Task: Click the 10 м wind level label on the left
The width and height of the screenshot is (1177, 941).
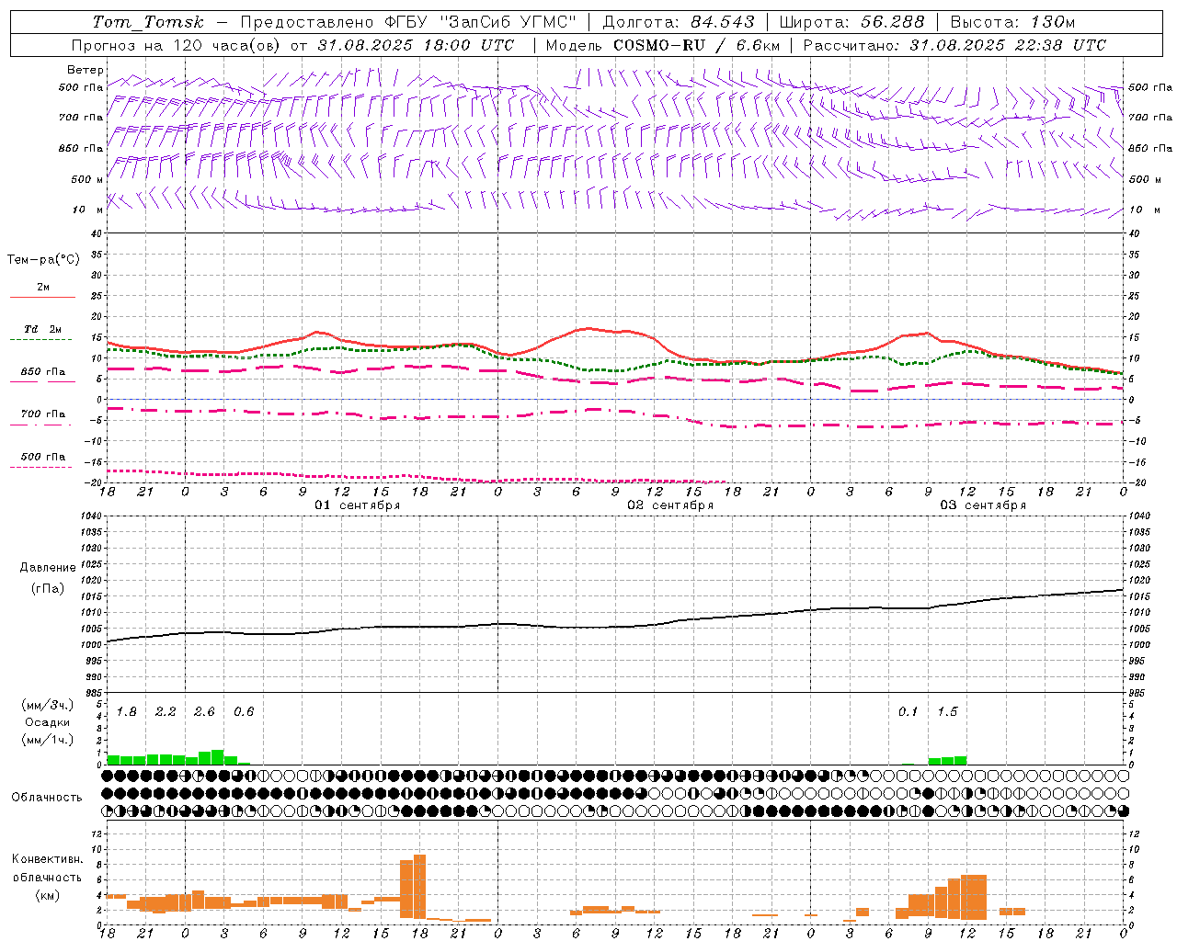Action: pos(88,210)
